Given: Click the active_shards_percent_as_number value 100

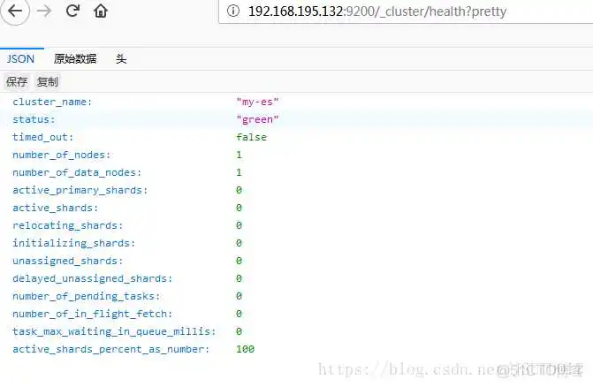Looking at the screenshot, I should tap(245, 349).
